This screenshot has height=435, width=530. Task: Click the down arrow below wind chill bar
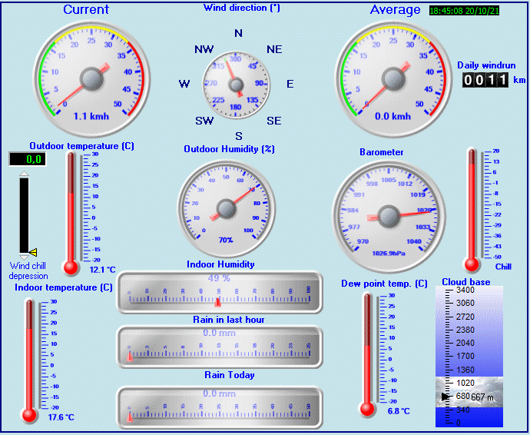[24, 256]
